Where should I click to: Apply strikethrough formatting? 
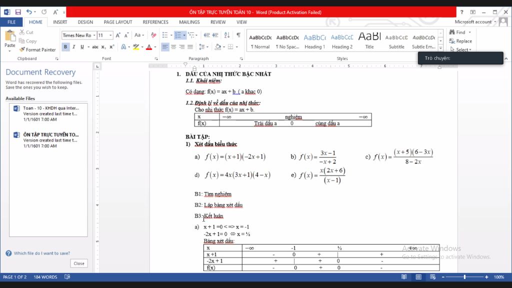95,47
